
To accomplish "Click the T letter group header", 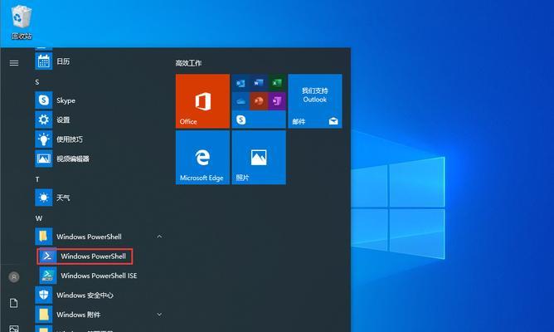I will click(x=37, y=179).
